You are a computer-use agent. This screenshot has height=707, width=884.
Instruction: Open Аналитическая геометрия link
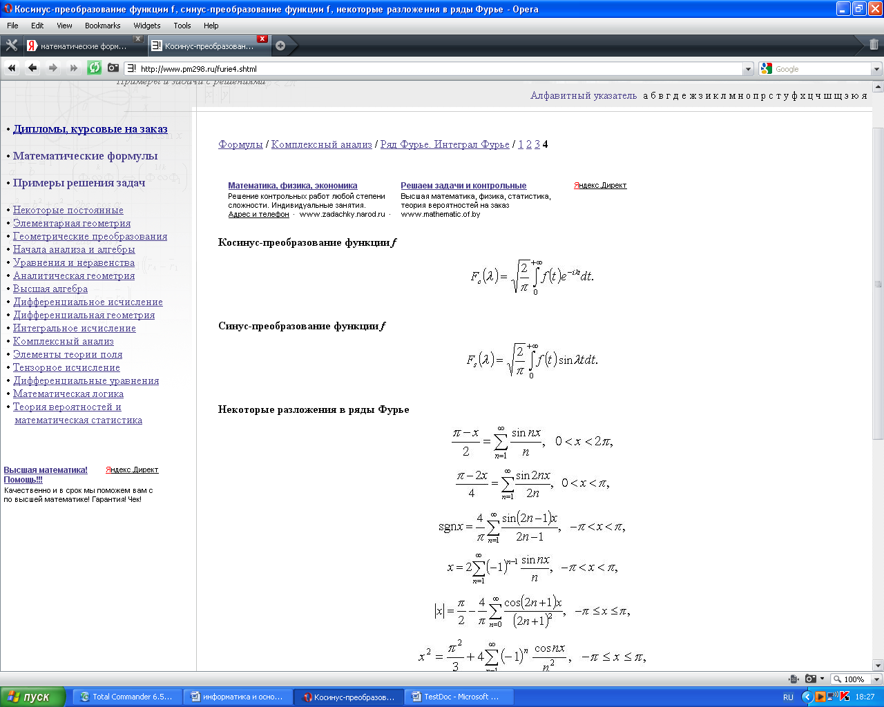(x=74, y=275)
